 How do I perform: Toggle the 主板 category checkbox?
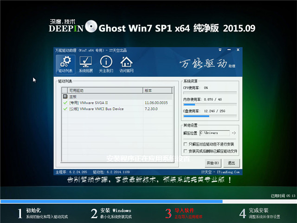[x=65, y=97]
